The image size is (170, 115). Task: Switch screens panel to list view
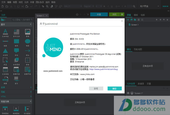click(139, 20)
